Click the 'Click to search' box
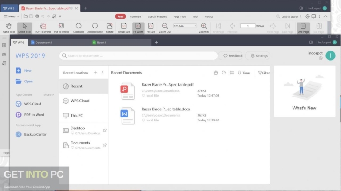 coord(287,16)
